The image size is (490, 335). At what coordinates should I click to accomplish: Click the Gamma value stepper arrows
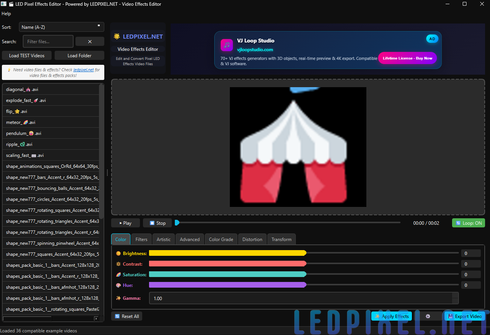point(455,298)
